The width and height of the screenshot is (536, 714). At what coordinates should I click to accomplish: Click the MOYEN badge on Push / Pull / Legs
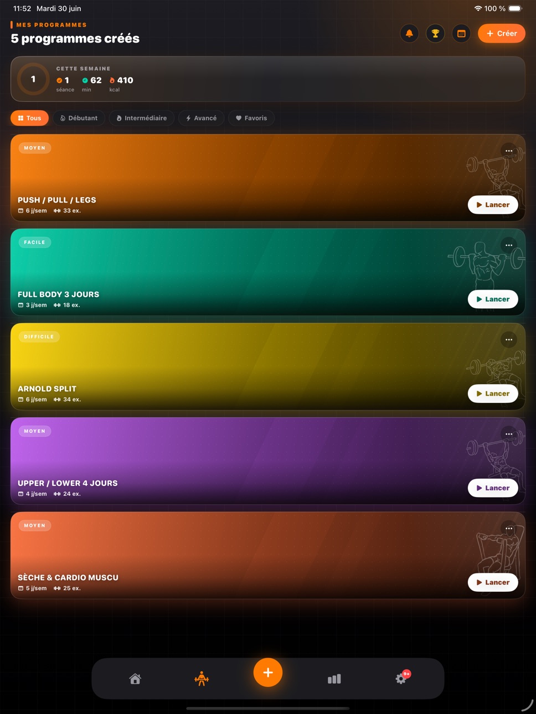[x=35, y=148]
